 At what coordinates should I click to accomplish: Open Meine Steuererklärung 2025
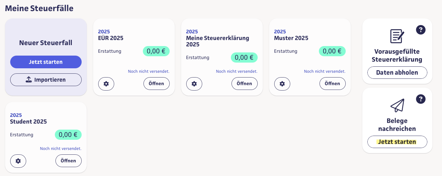[244, 84]
